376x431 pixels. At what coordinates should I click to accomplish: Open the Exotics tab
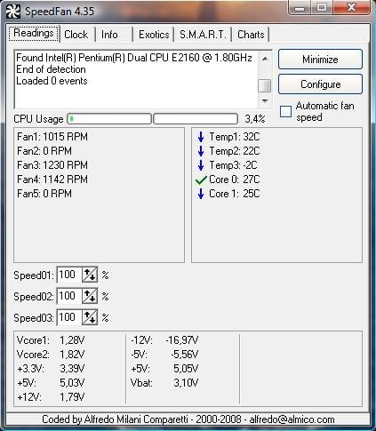coord(154,35)
